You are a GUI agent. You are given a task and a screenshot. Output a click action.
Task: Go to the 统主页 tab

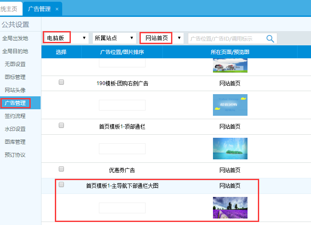10,9
